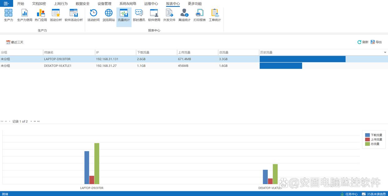Toggle 下载流量 series in chart legend
The image size is (388, 196).
coord(374,135)
